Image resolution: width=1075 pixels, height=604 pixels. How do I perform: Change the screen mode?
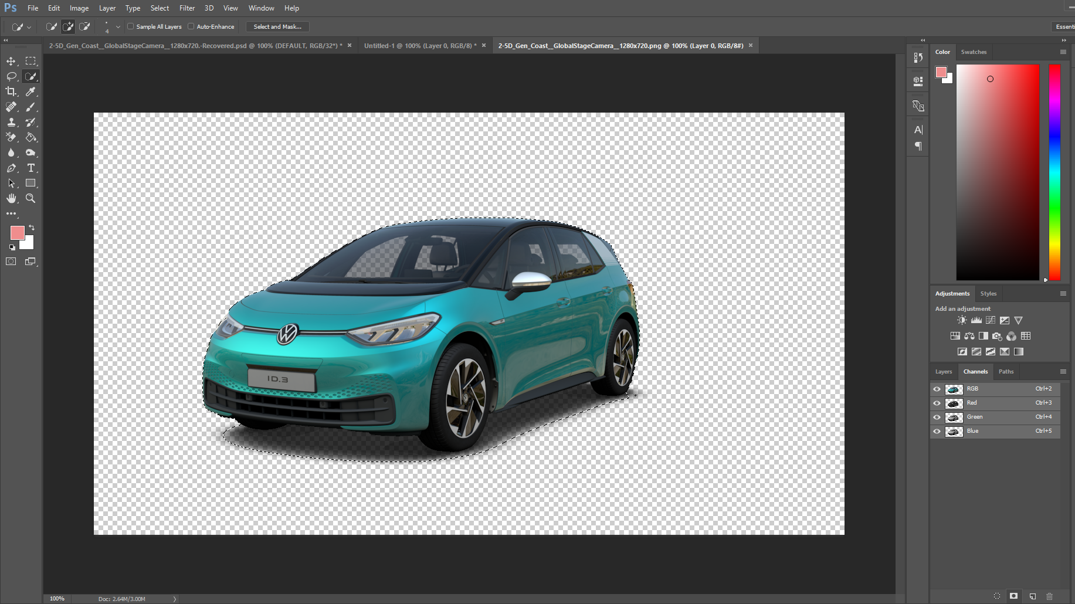coord(30,262)
